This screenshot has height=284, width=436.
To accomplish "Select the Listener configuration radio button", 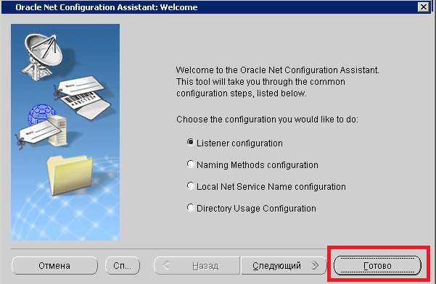I will (x=191, y=143).
